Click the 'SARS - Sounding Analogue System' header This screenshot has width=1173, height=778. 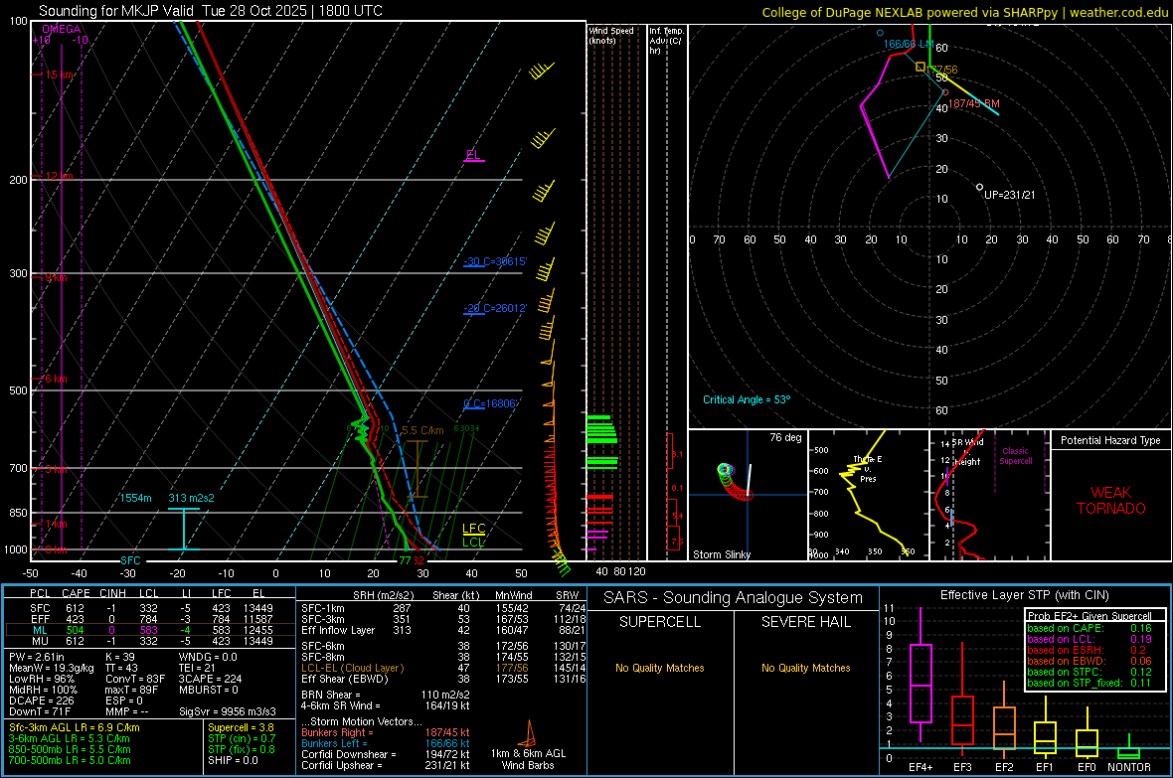(734, 598)
